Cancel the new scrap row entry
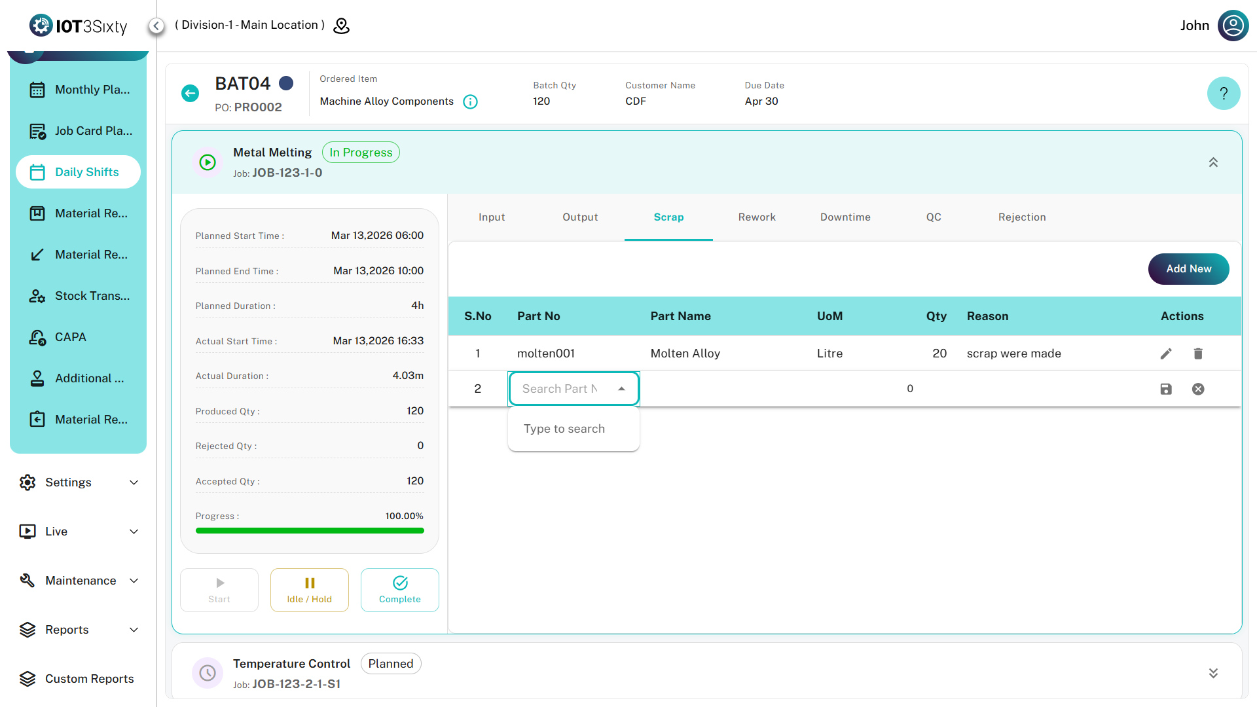This screenshot has width=1257, height=707. (1198, 389)
